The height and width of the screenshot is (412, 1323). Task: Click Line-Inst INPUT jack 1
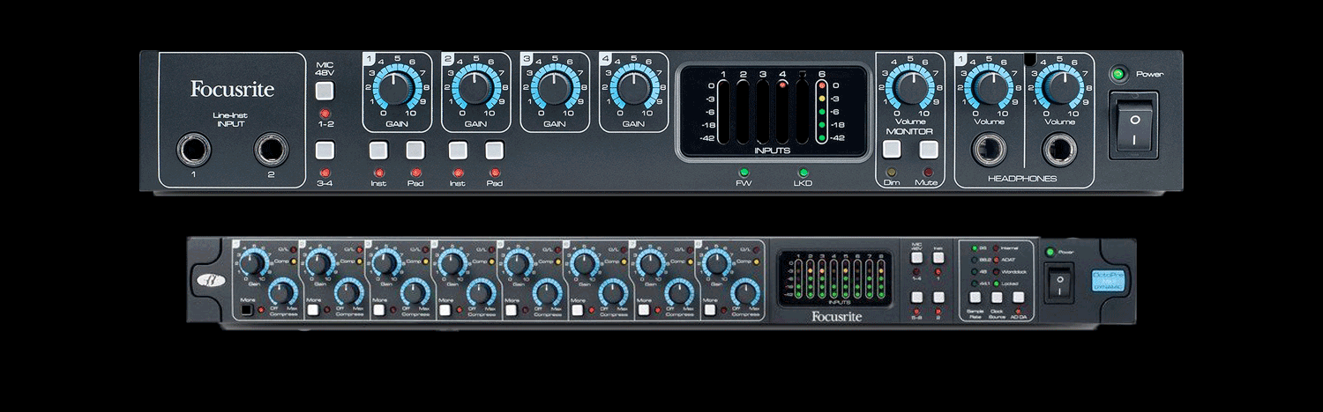[191, 151]
